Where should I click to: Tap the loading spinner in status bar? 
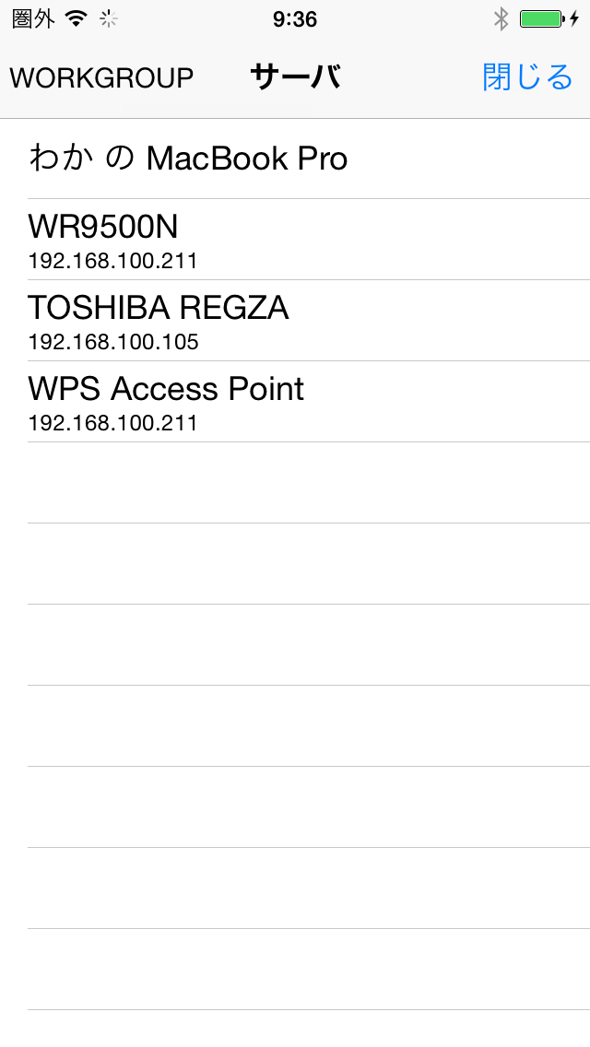pos(109,18)
